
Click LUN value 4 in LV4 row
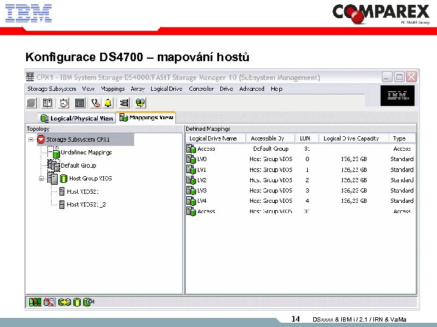point(307,201)
